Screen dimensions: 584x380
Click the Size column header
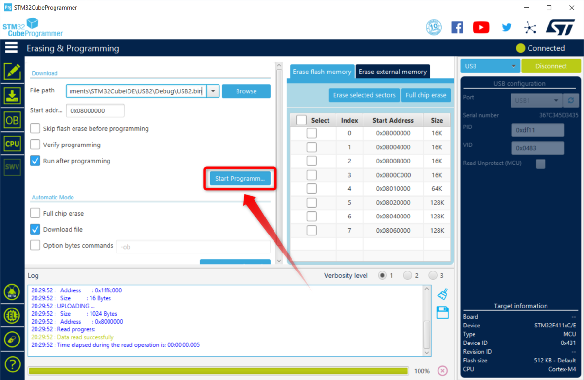pyautogui.click(x=437, y=120)
